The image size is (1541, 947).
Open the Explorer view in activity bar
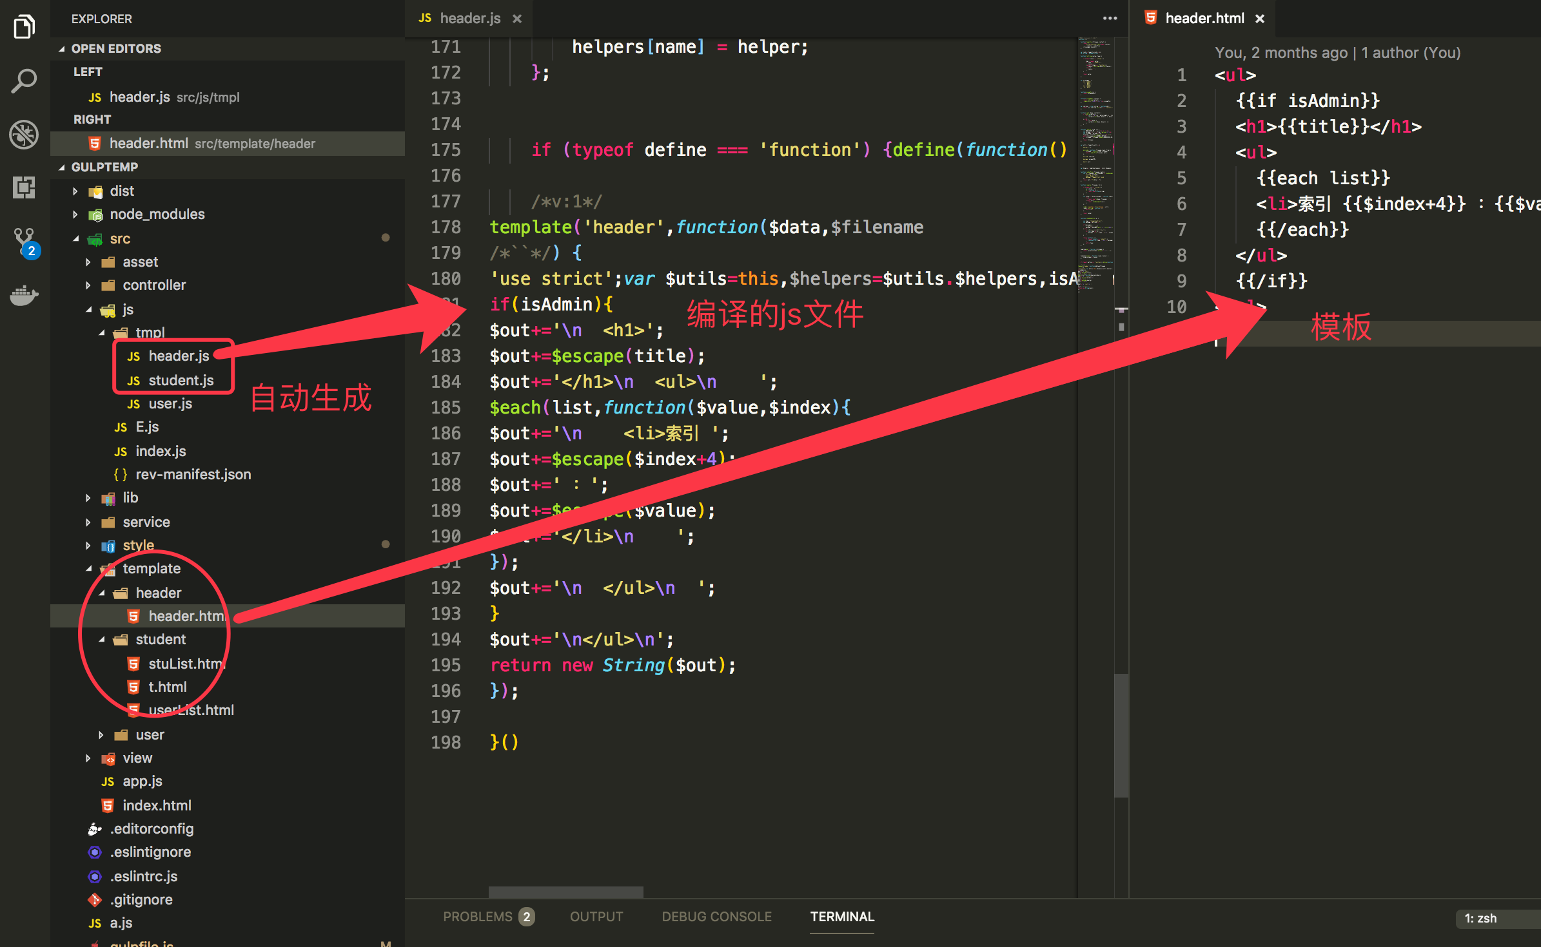click(25, 27)
